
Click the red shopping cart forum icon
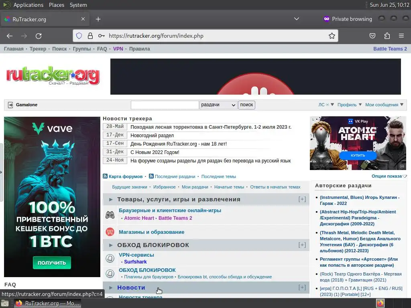110,232
